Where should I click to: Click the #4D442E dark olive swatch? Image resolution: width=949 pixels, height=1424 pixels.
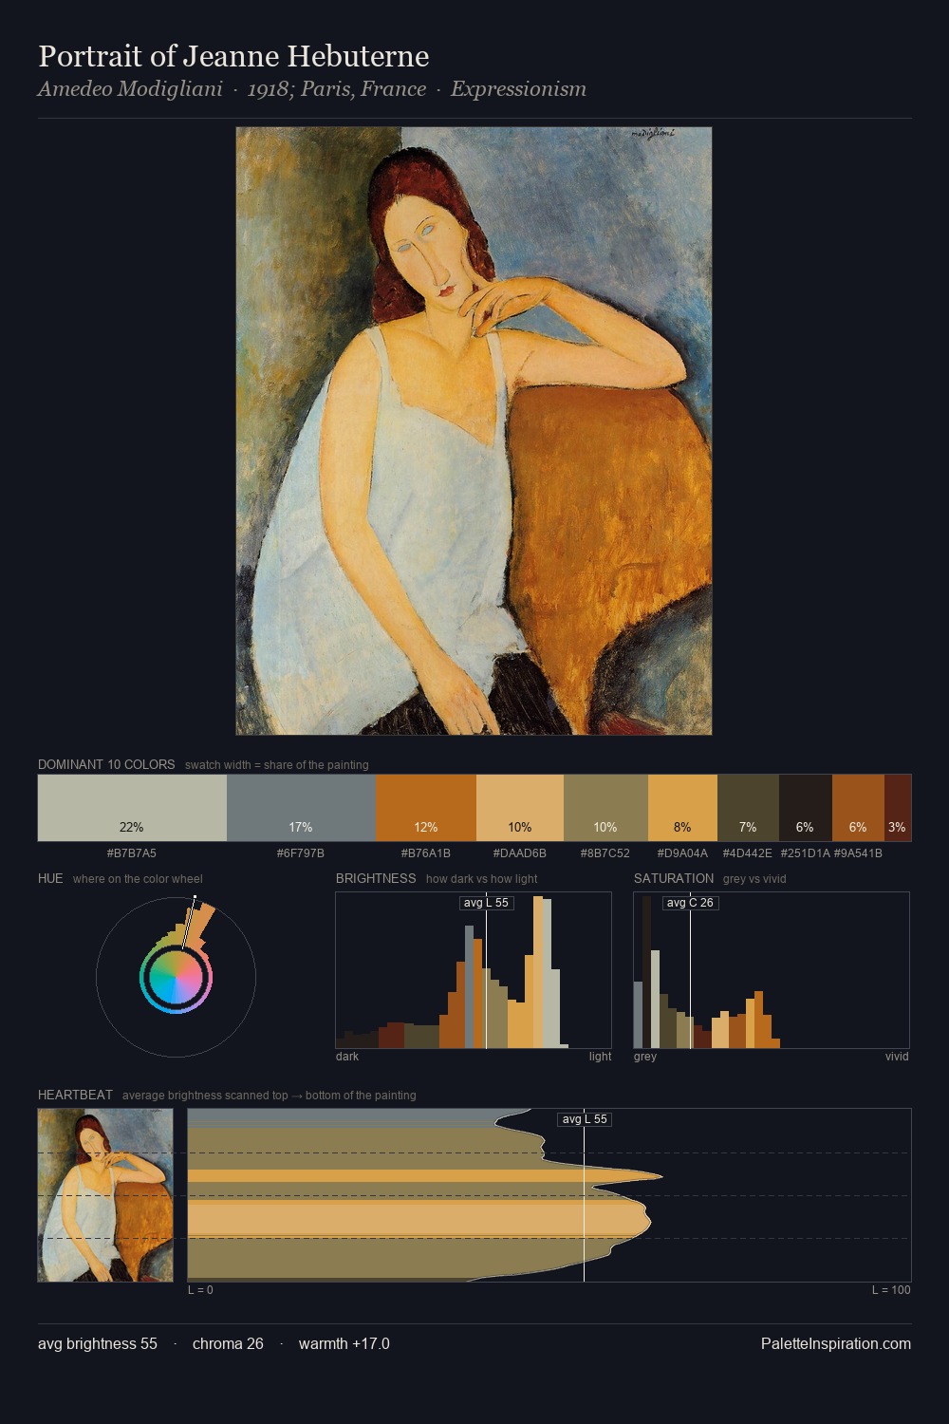pyautogui.click(x=748, y=808)
